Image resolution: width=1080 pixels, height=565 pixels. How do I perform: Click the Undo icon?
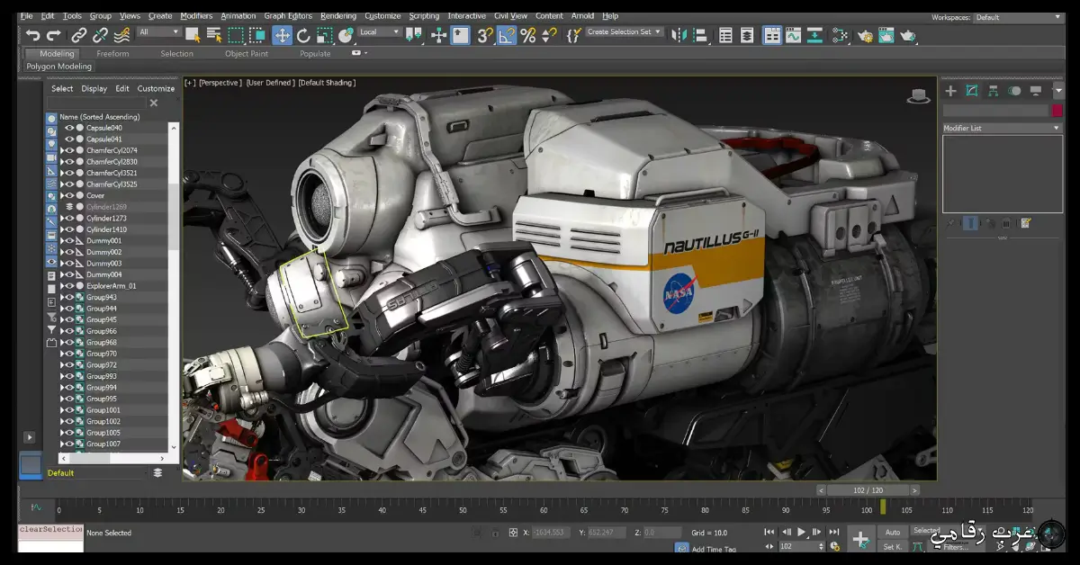pyautogui.click(x=32, y=36)
